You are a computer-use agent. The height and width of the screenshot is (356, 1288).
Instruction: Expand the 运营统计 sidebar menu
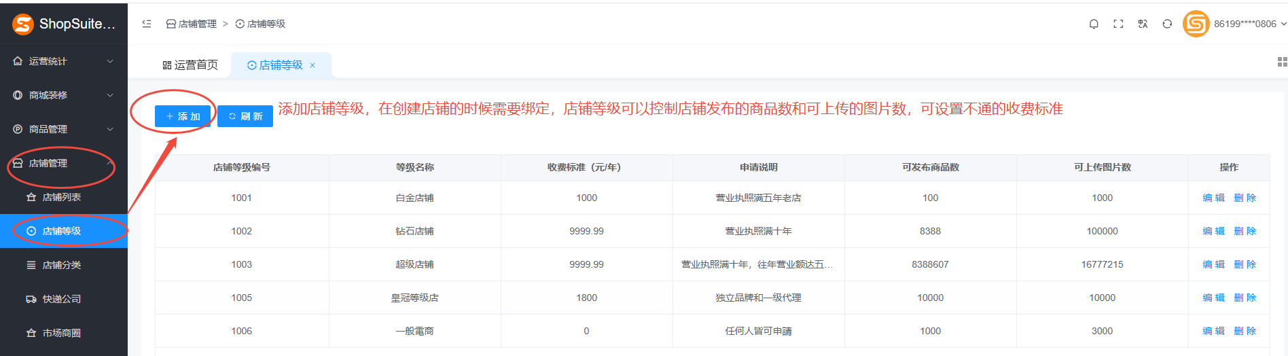64,61
